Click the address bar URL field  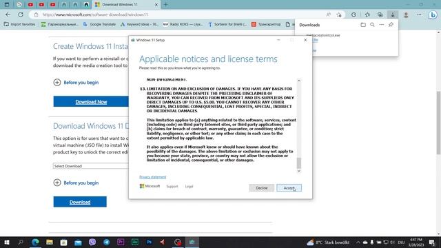tap(180, 14)
